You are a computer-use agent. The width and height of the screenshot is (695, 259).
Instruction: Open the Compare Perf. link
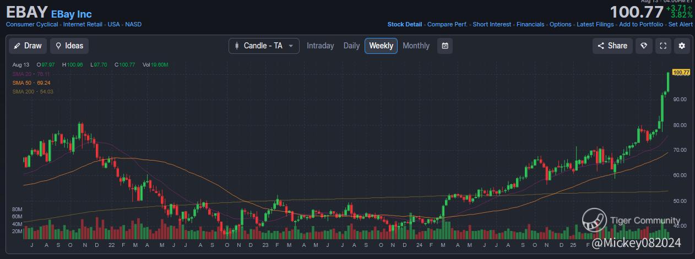click(447, 24)
